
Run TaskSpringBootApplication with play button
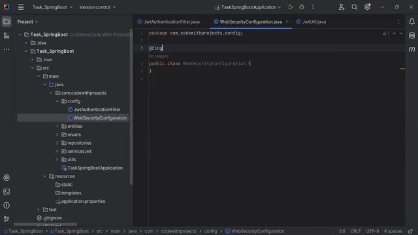(291, 7)
